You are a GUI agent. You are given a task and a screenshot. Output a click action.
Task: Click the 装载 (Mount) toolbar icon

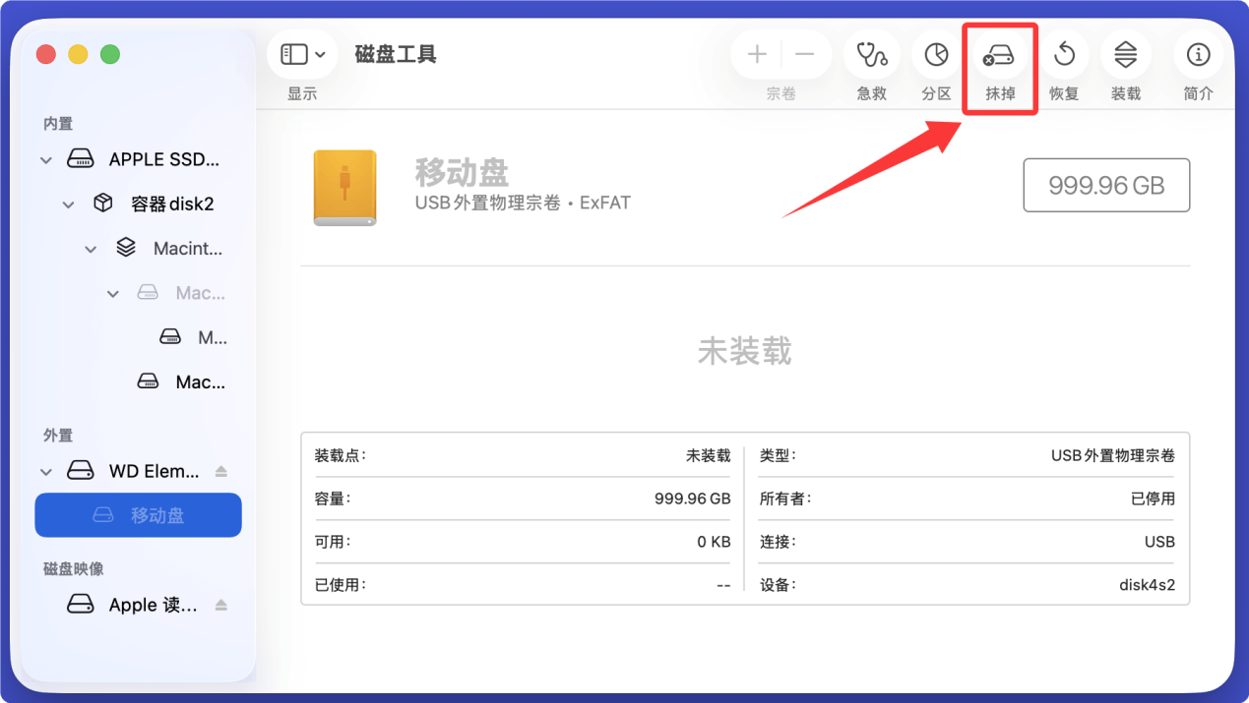[1125, 54]
